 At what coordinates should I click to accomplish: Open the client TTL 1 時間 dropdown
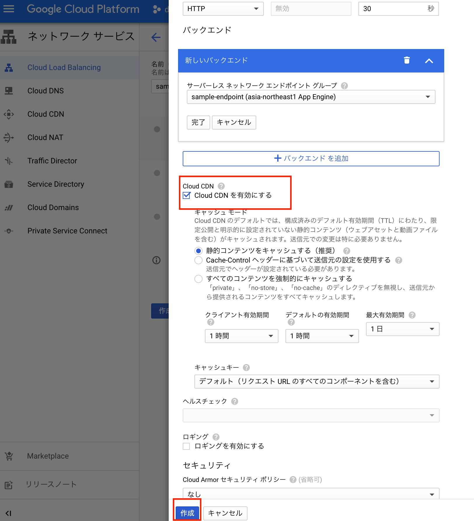242,336
